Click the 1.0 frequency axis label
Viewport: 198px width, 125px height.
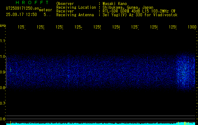pos(3,57)
